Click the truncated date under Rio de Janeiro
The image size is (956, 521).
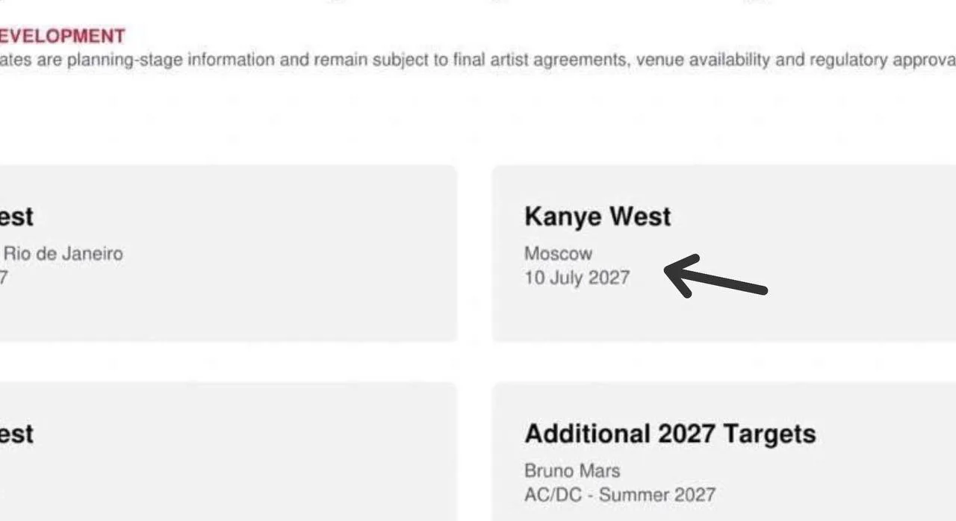[x=3, y=278]
